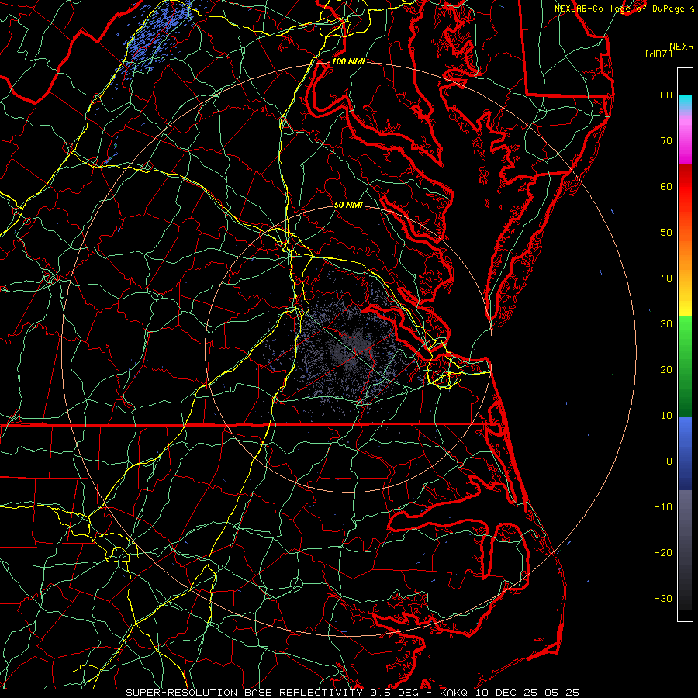
Task: Click the [dBZ] units label
Action: (658, 54)
